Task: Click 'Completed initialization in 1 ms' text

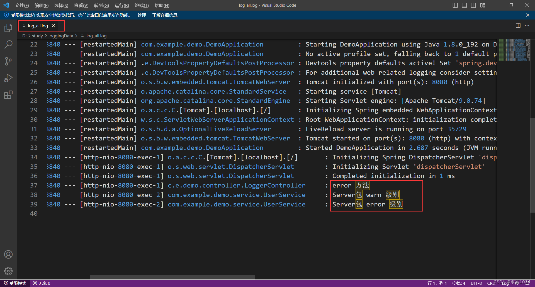Action: click(393, 176)
